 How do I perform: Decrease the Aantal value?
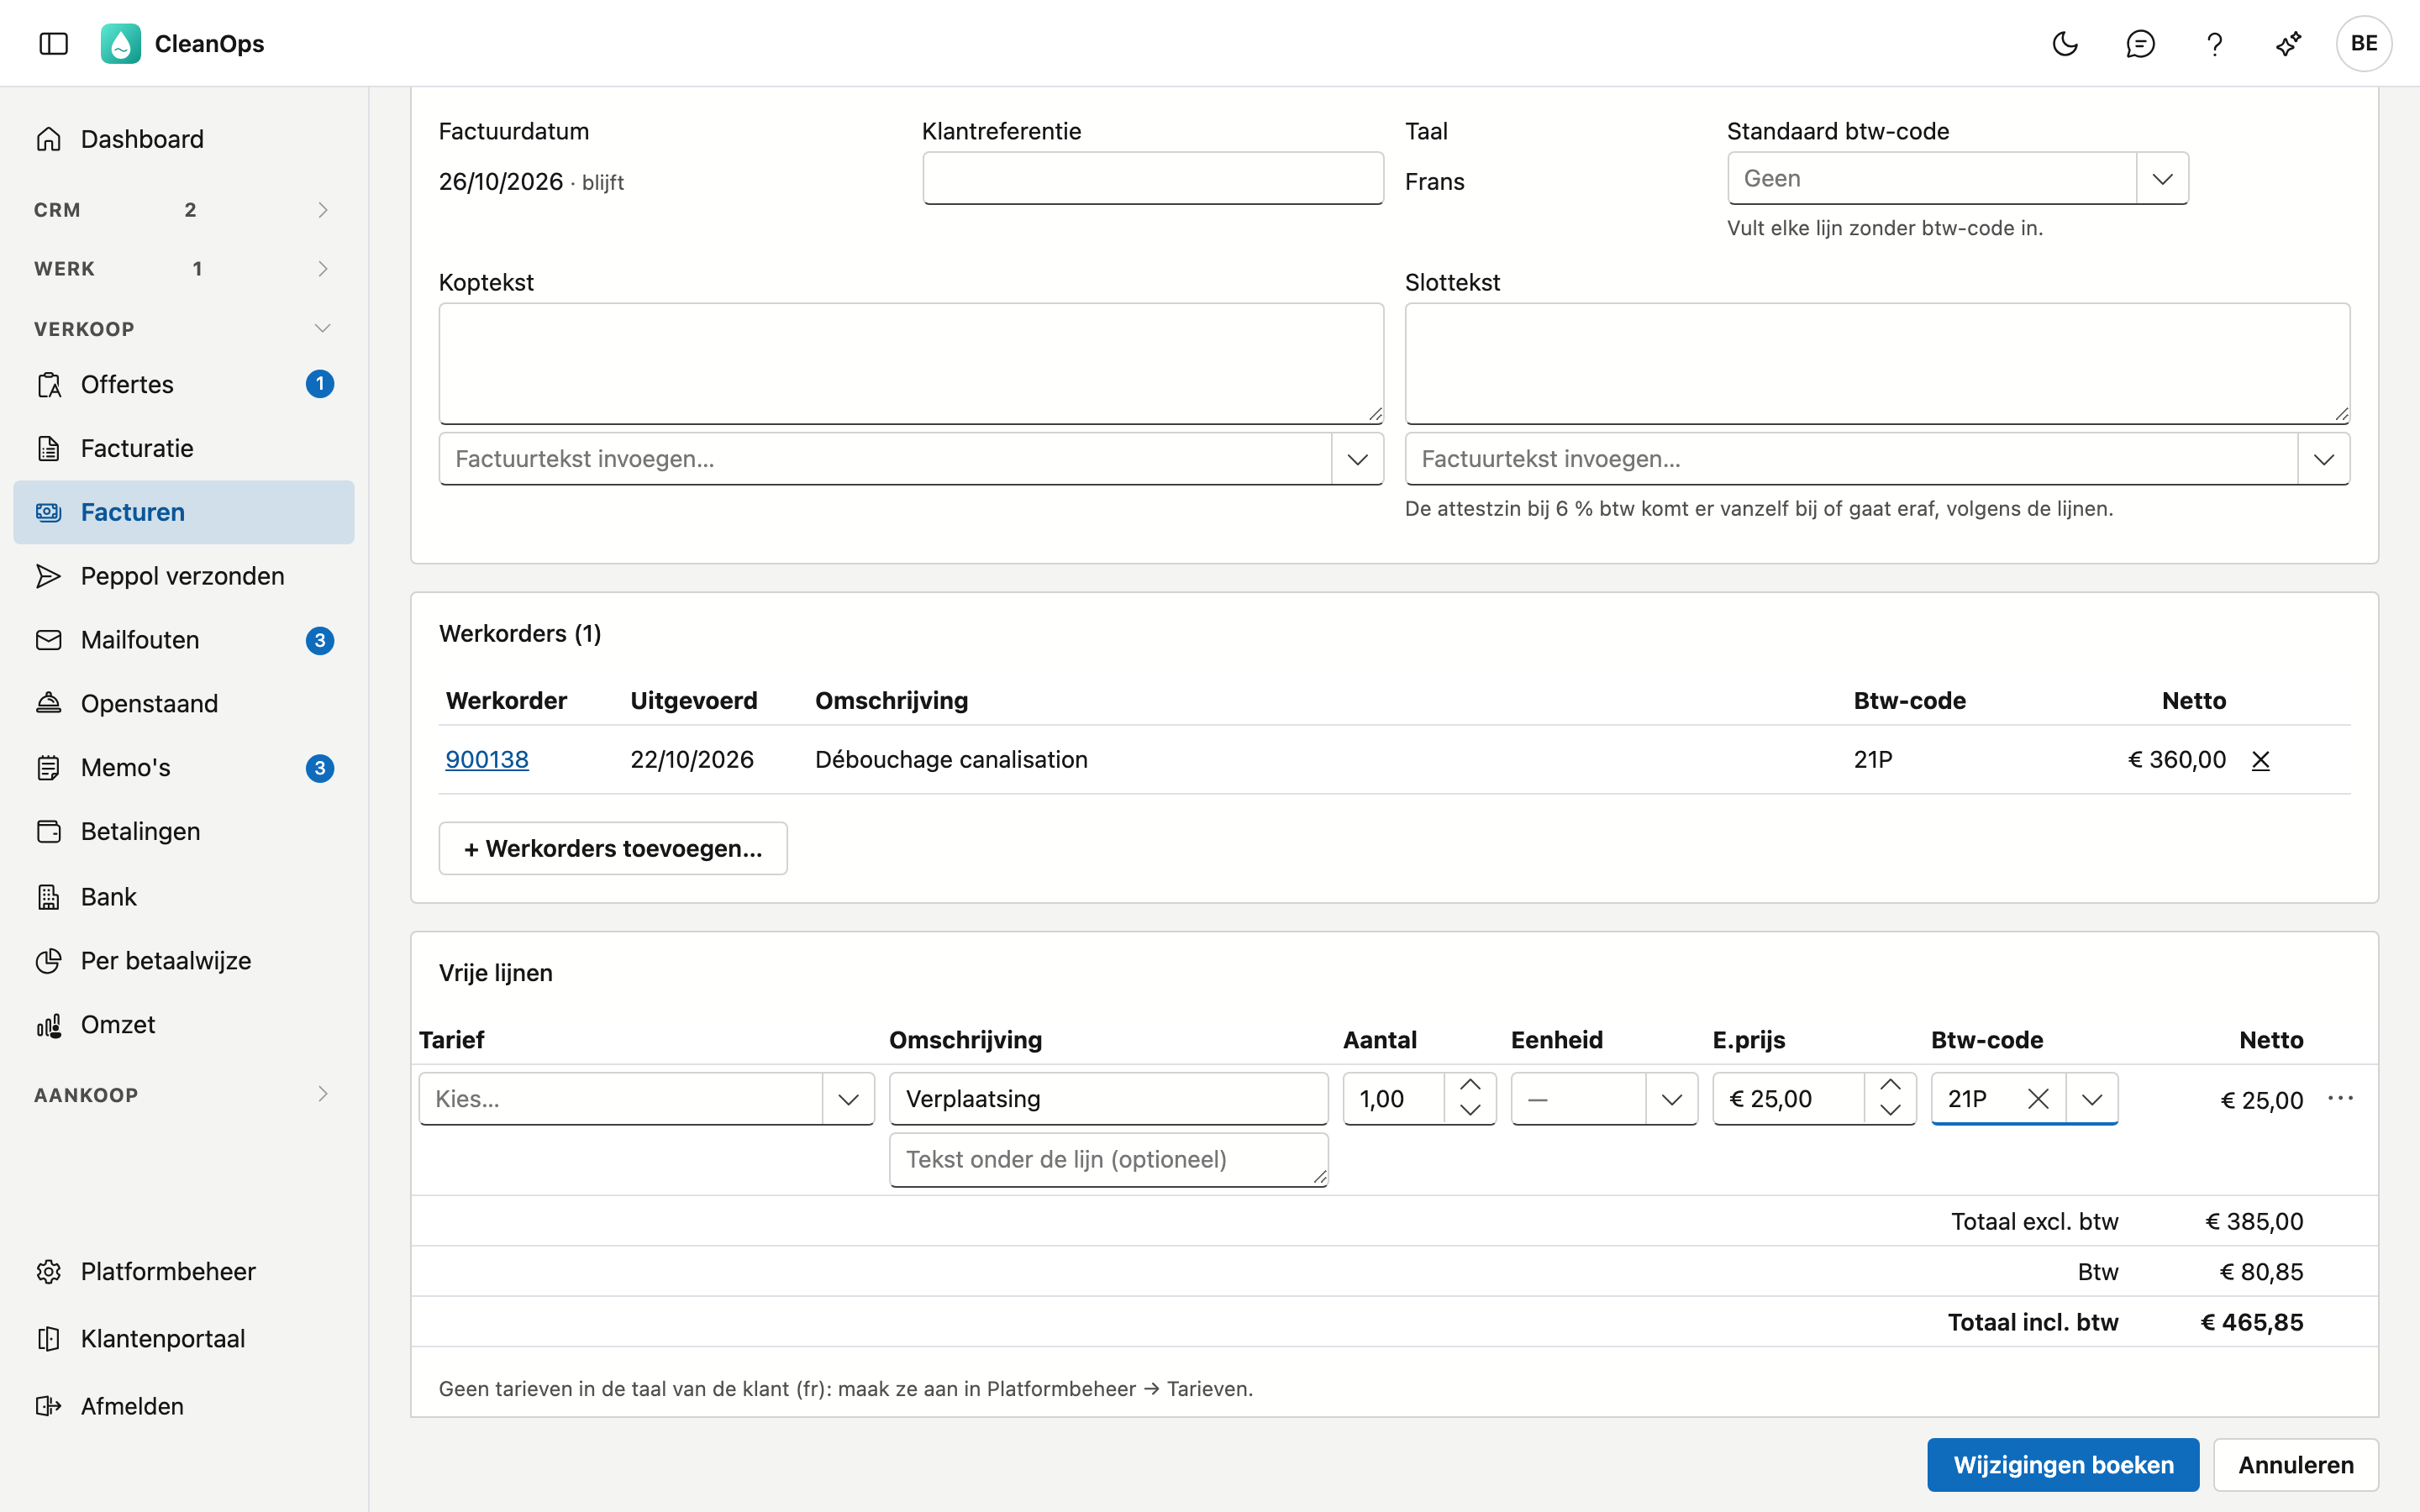(x=1470, y=1110)
